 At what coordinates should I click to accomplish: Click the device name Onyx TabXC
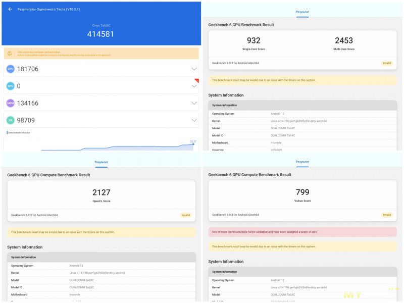(102, 26)
